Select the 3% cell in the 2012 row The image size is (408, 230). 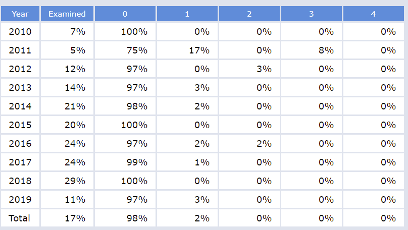(x=264, y=69)
